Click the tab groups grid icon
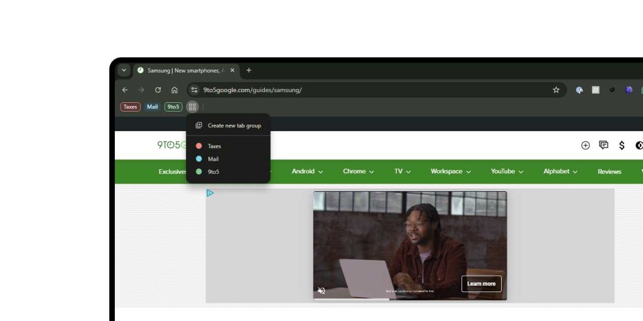 192,107
